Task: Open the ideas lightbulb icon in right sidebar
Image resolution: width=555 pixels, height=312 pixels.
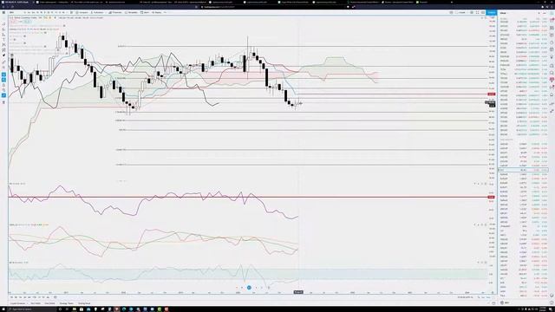Action: click(552, 56)
